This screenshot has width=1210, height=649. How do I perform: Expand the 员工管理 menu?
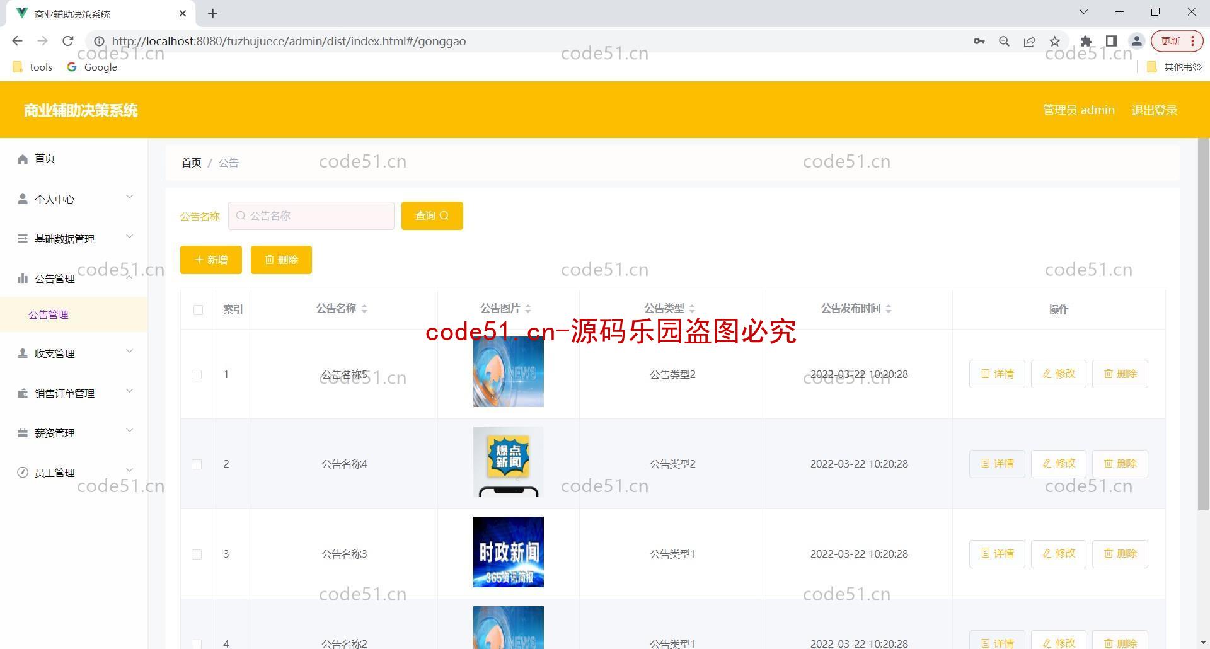74,473
